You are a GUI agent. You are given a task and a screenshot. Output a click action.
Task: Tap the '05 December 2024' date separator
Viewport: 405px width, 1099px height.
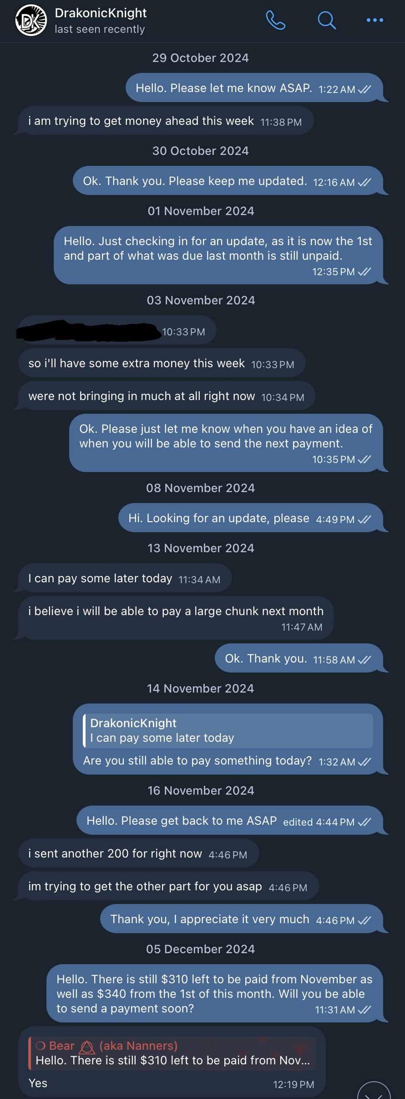[x=200, y=949]
